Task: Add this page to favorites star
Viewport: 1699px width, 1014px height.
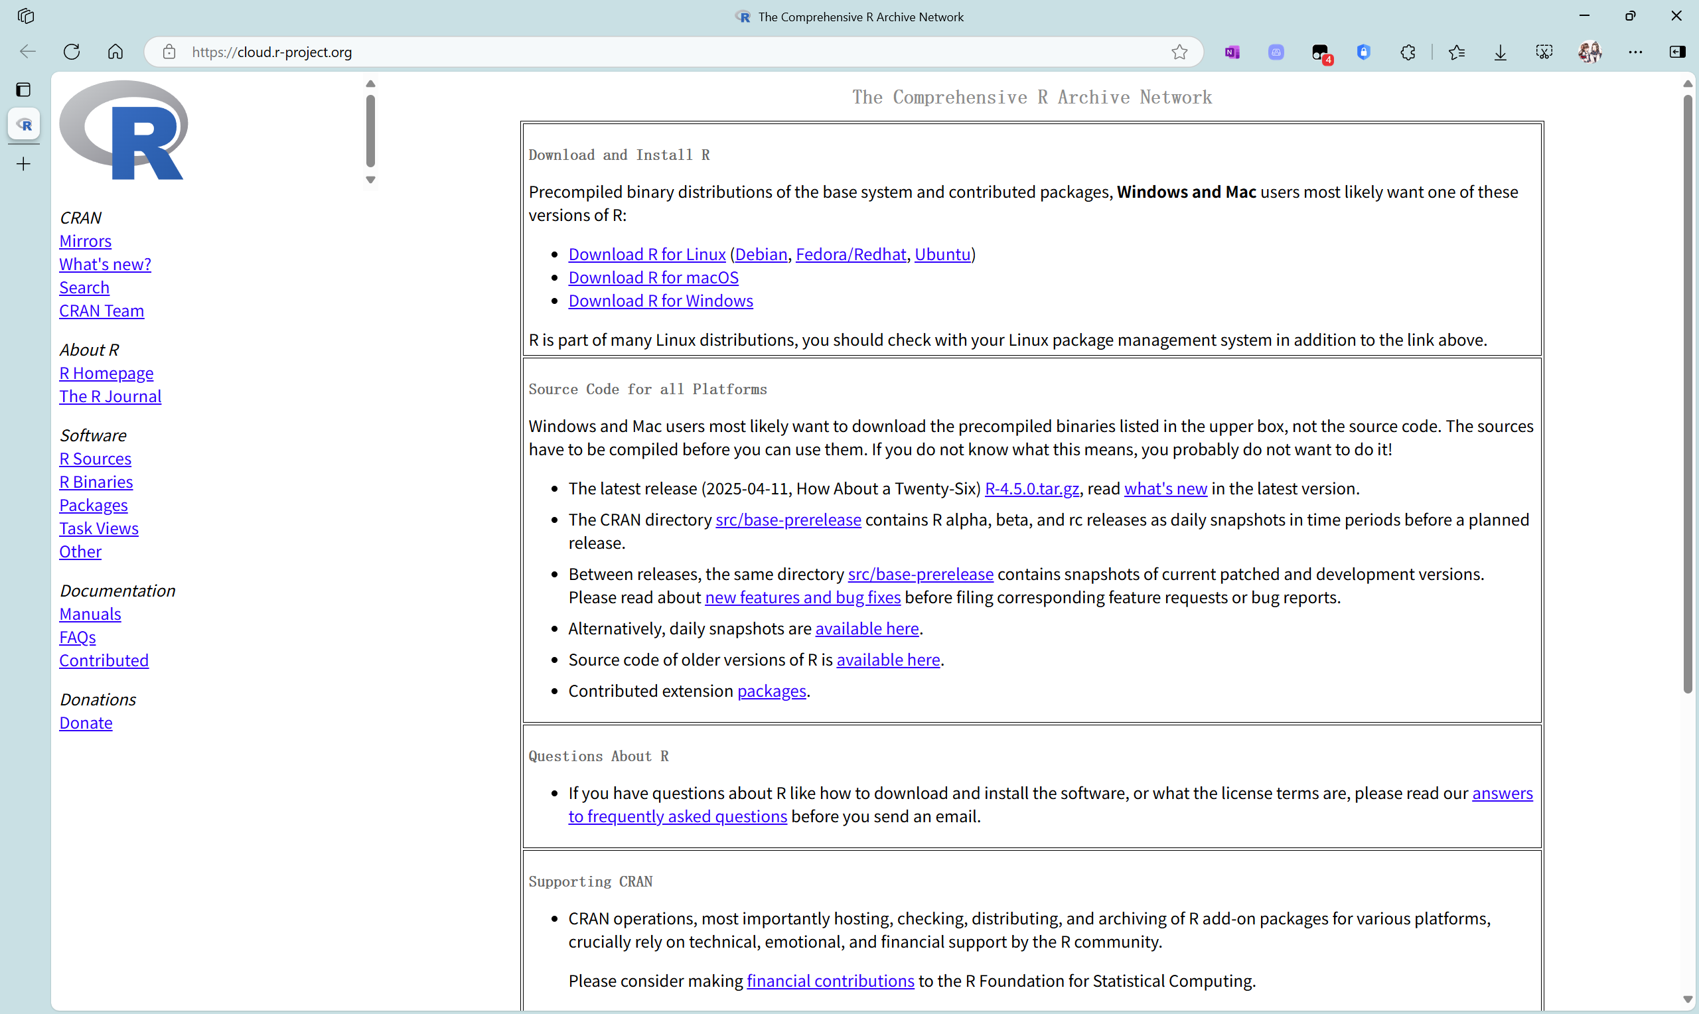Action: coord(1180,52)
